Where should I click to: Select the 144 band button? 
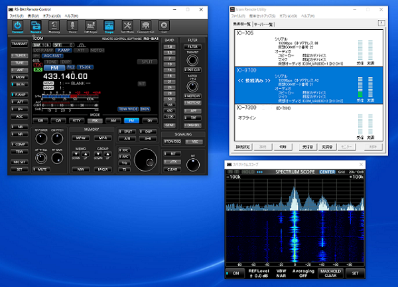click(x=170, y=105)
